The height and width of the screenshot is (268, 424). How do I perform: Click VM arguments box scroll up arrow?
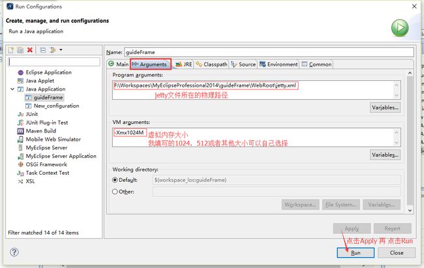click(397, 132)
